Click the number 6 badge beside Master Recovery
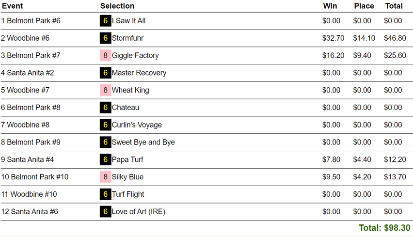Screen dimensions: 413x237 (105, 73)
